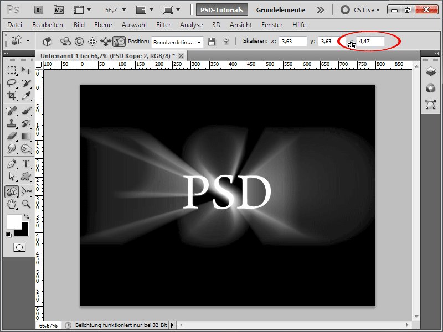Launch Adobe Bridge
This screenshot has width=443, height=332.
(39, 10)
